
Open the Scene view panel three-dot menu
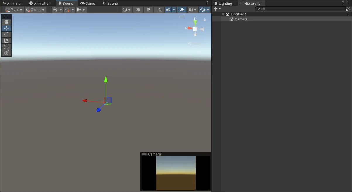coord(208,3)
